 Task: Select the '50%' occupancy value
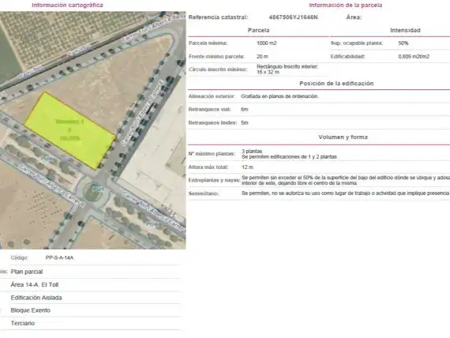coord(403,43)
